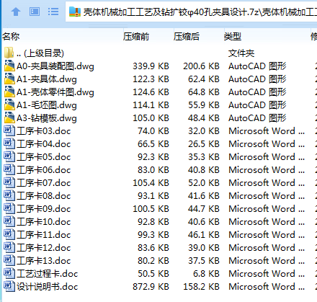Image resolution: width=317 pixels, height=302 pixels.
Task: Click the Word icon of 工序卡05.doc
Action: click(x=9, y=156)
